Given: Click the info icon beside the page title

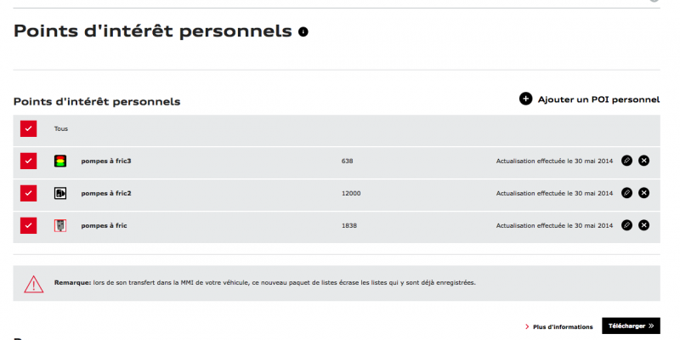Looking at the screenshot, I should coord(303,32).
